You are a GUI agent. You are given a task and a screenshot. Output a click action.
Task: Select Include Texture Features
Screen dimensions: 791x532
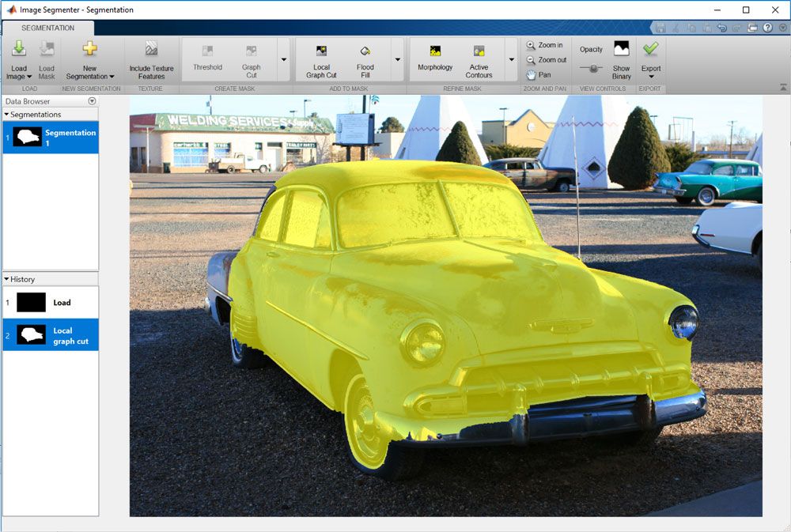tap(151, 59)
